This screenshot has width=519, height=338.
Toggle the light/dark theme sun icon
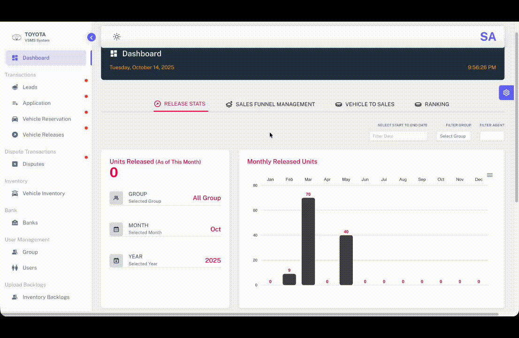point(116,36)
